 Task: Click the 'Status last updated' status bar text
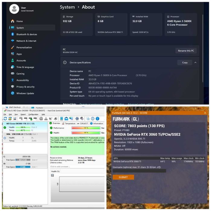tap(23, 206)
